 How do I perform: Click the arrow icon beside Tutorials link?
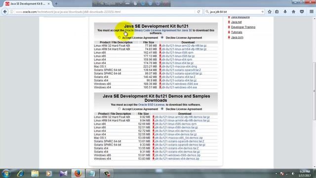(x=229, y=32)
